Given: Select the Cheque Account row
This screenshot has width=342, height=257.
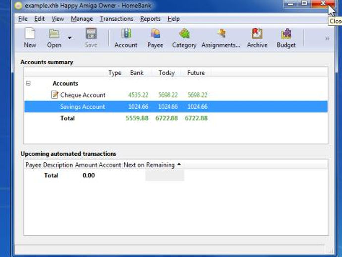Looking at the screenshot, I should pyautogui.click(x=176, y=95).
